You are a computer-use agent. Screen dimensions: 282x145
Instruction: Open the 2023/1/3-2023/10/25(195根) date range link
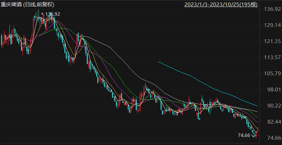221,5
